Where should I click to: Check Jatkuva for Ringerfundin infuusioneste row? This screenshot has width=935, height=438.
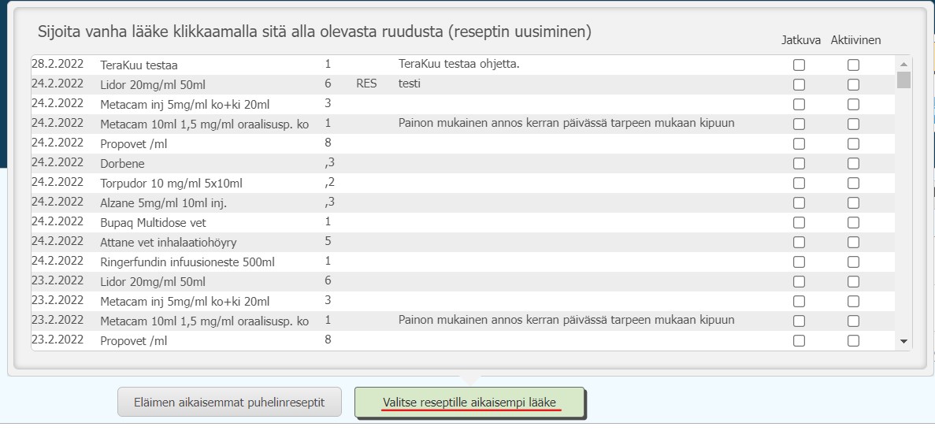pos(799,262)
